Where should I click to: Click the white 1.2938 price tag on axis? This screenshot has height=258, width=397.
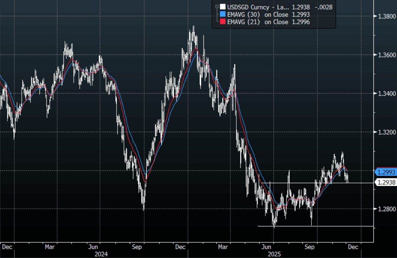pos(386,182)
